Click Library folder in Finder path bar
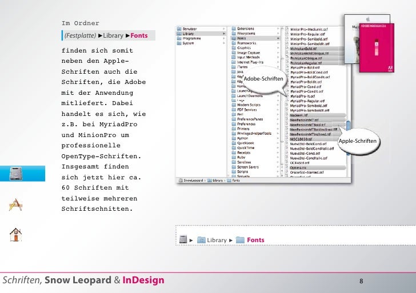Viewport: 416px width, 293px height. click(215, 180)
